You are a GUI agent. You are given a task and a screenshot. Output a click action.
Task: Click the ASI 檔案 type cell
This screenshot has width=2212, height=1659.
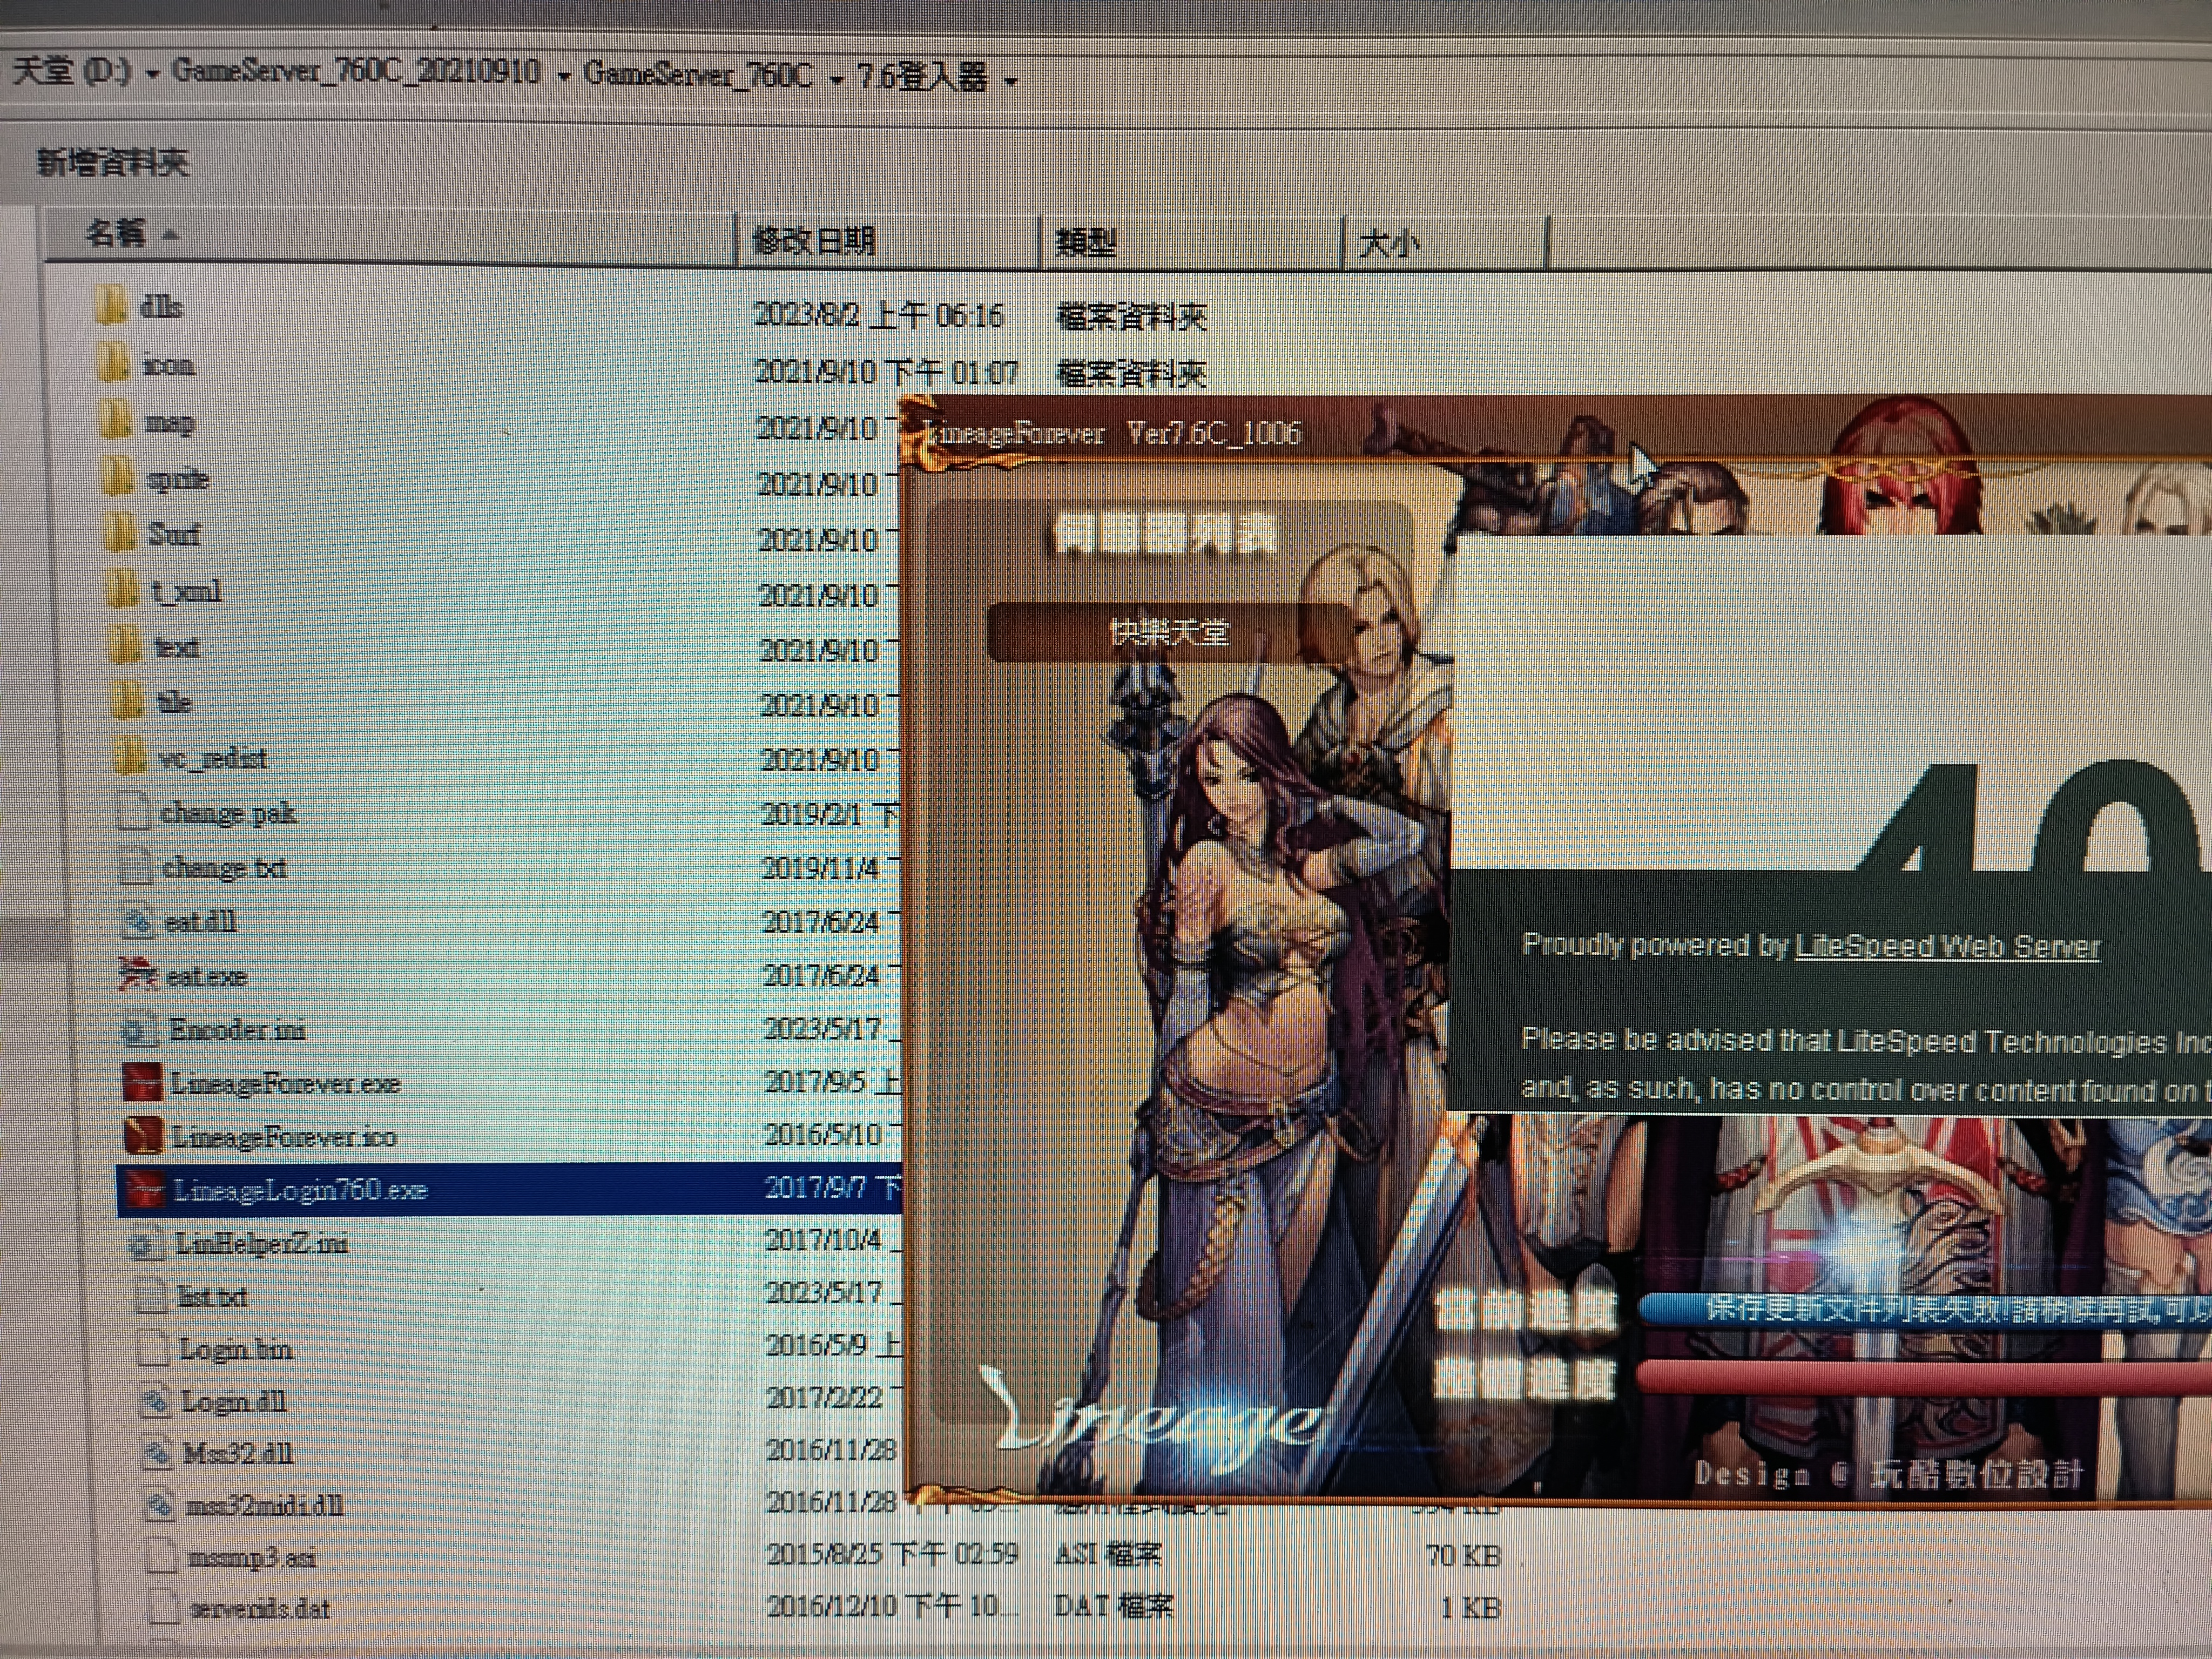coord(1109,1554)
